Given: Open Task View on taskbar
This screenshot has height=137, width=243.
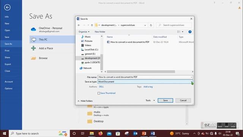Looking at the screenshot, I should 83,134.
